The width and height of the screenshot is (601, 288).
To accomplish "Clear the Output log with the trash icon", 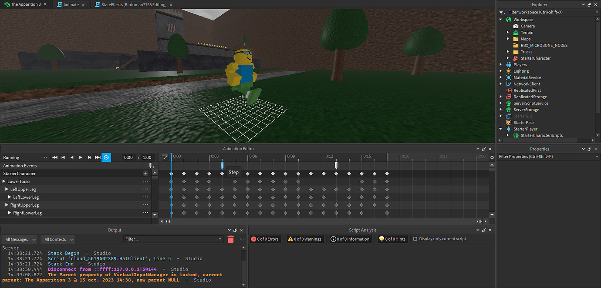I will [230, 239].
